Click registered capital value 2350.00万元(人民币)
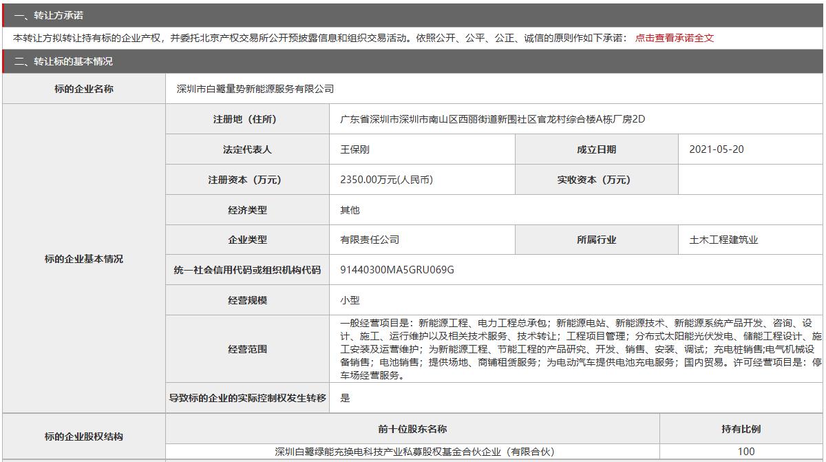This screenshot has height=462, width=826. [386, 180]
